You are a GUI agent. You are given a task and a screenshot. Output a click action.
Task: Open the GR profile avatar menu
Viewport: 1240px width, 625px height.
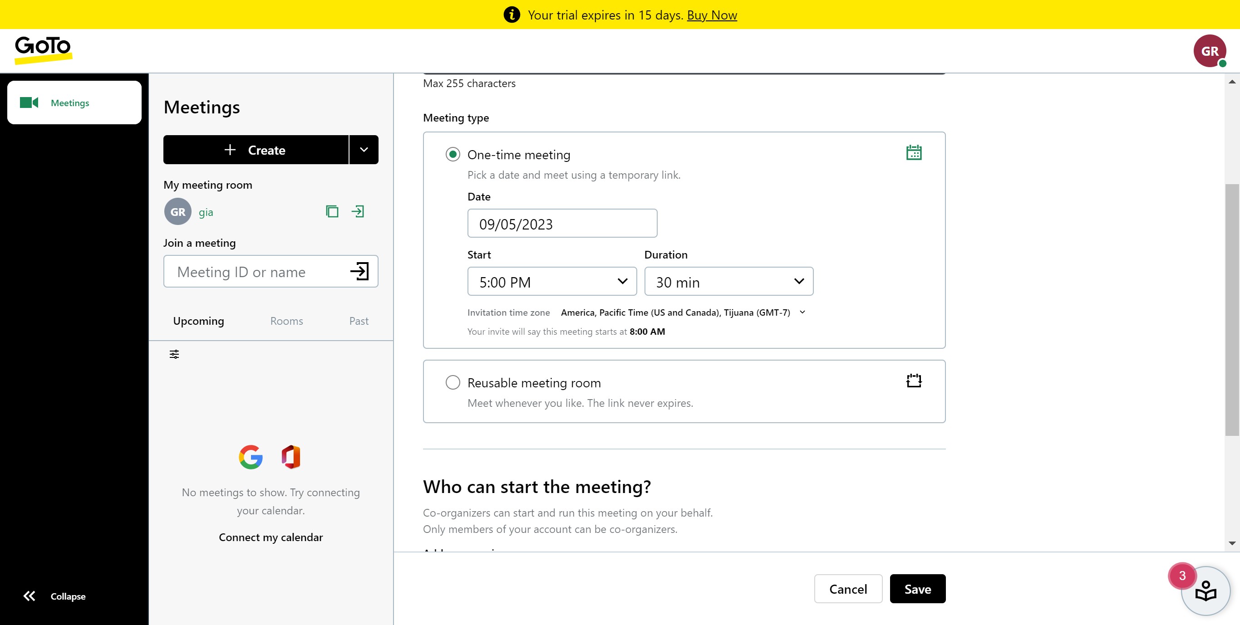pyautogui.click(x=1209, y=51)
